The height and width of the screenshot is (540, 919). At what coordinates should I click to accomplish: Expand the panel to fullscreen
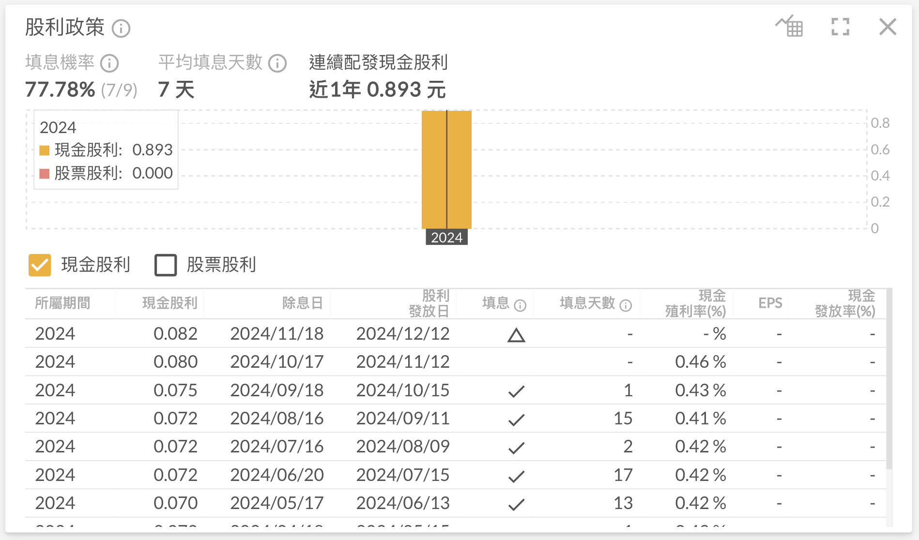click(x=840, y=27)
